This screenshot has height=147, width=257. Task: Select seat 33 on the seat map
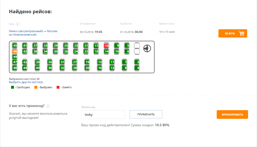45,45
